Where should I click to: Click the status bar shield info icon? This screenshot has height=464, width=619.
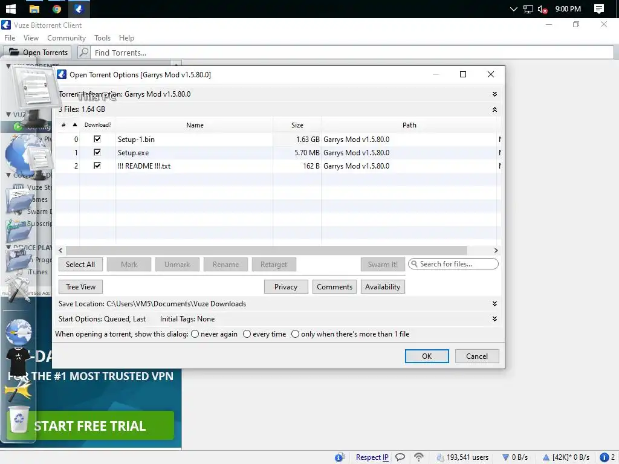[340, 457]
